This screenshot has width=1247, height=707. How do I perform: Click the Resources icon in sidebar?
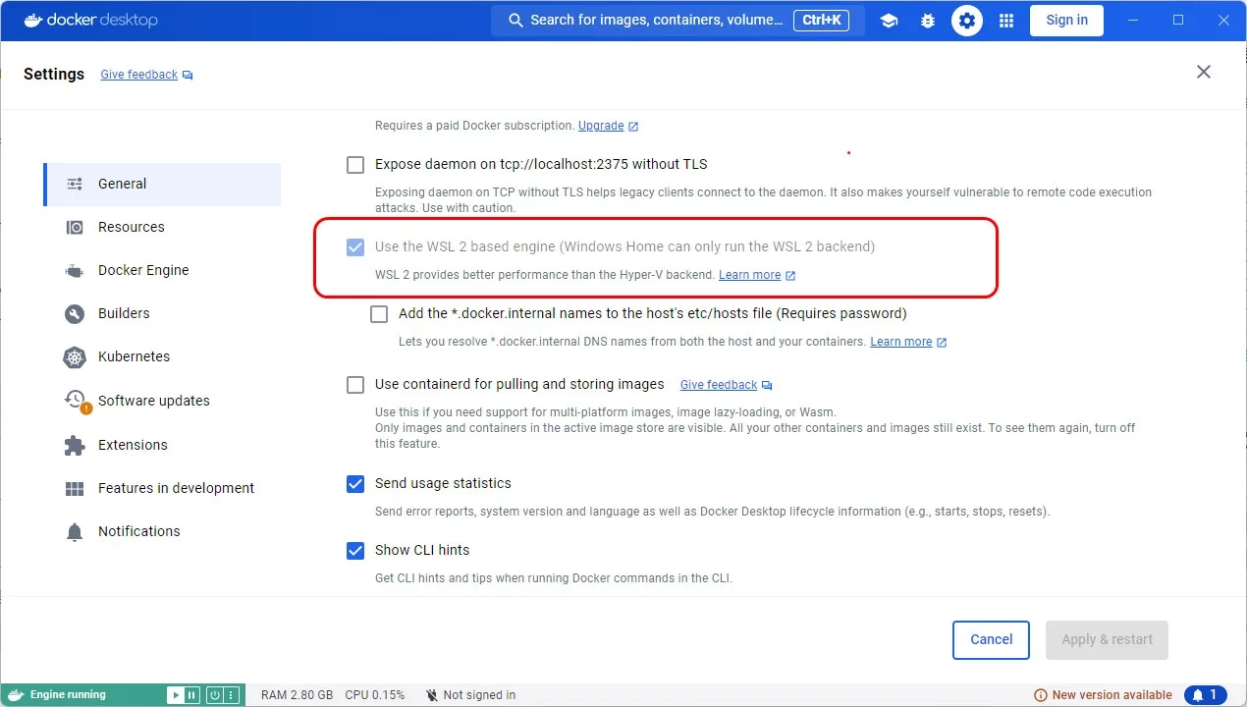coord(75,227)
